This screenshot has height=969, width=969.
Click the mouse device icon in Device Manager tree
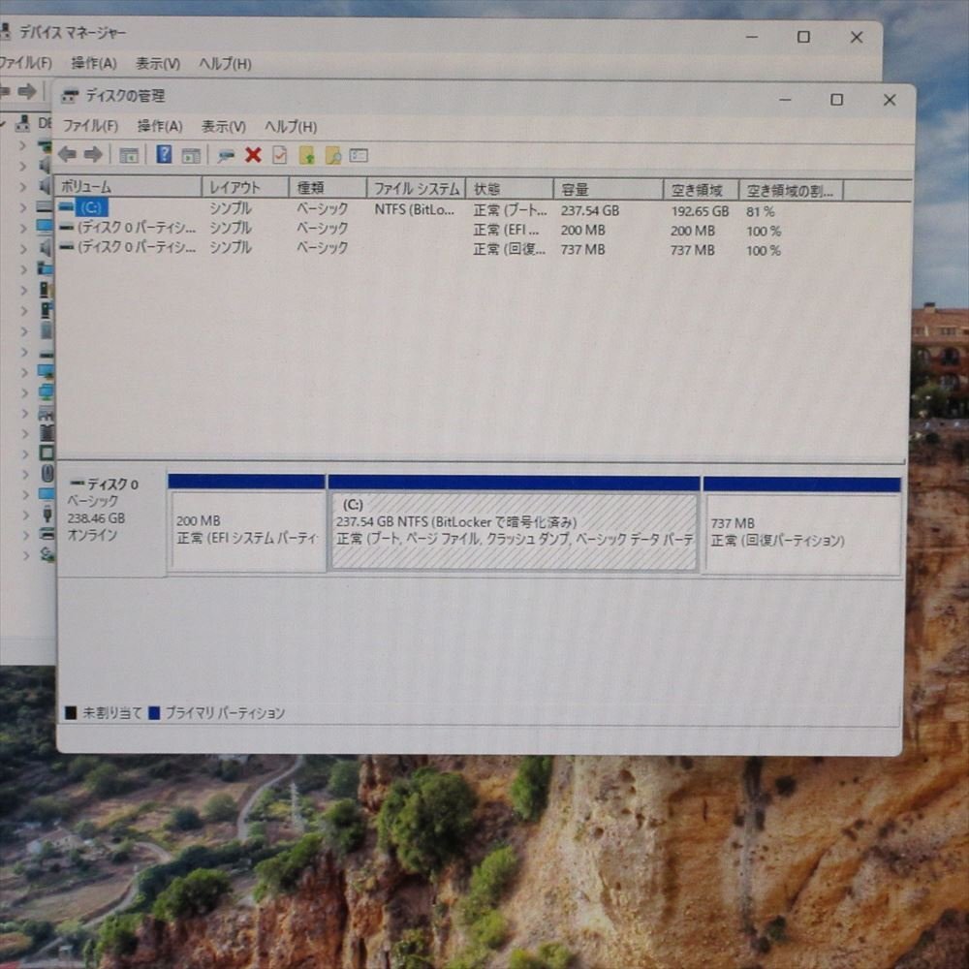coord(47,474)
